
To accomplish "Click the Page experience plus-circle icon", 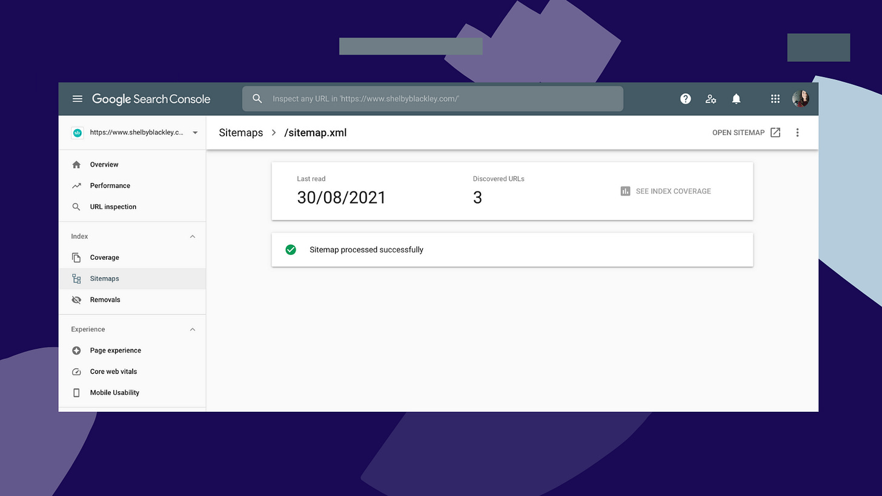I will coord(76,351).
